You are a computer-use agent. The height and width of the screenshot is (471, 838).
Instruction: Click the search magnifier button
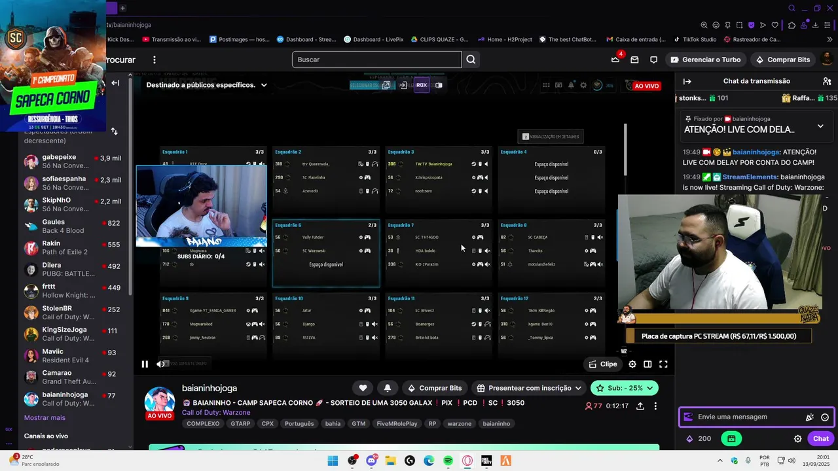coord(471,60)
